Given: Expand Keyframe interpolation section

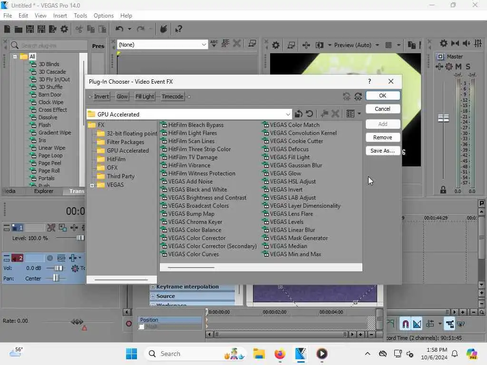Looking at the screenshot, I should (x=153, y=287).
